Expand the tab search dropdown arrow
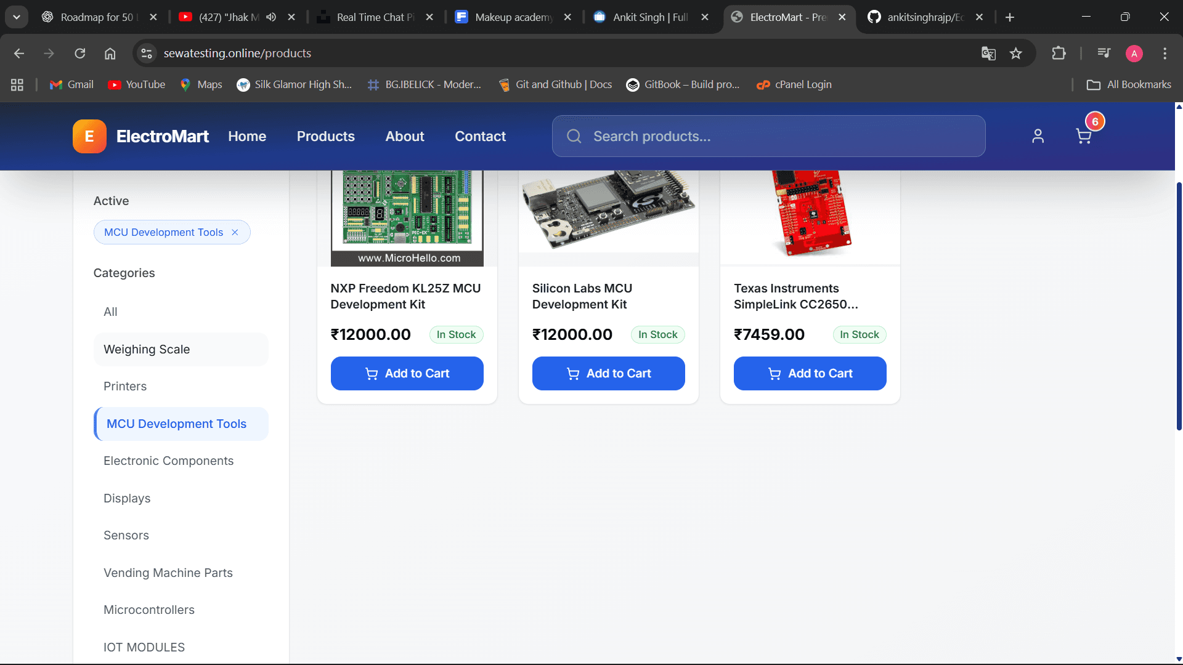 tap(17, 17)
